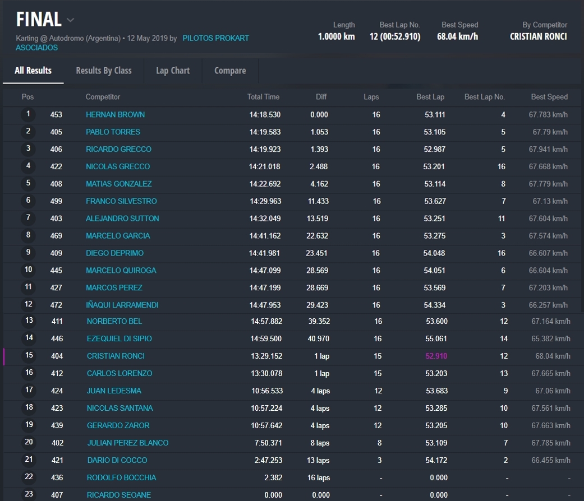Click the position 15 badge icon
The image size is (584, 501).
(x=29, y=356)
